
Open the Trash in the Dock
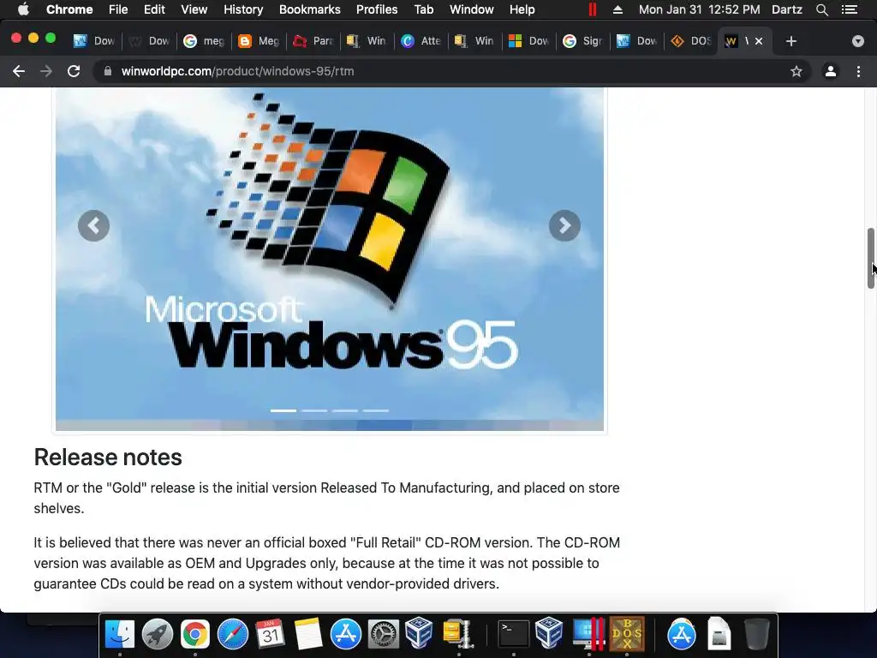click(756, 634)
